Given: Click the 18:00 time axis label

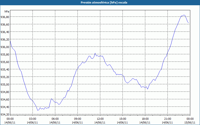Looking at the screenshot, I should (145, 119).
